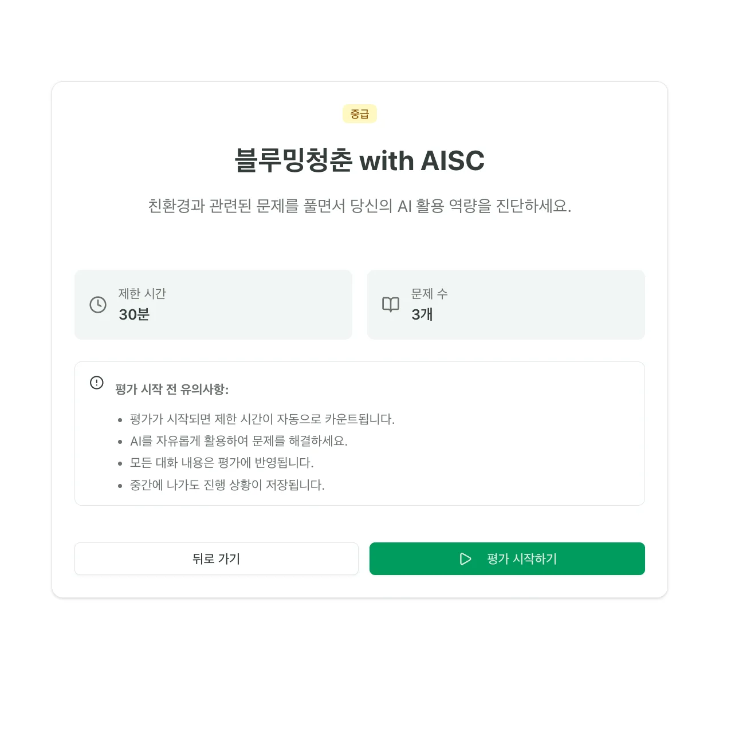This screenshot has width=731, height=740.
Task: Select the 블루밍청춘 with AISC title
Action: 360,161
